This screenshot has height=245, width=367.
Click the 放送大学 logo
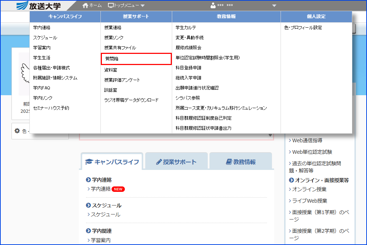pyautogui.click(x=39, y=6)
